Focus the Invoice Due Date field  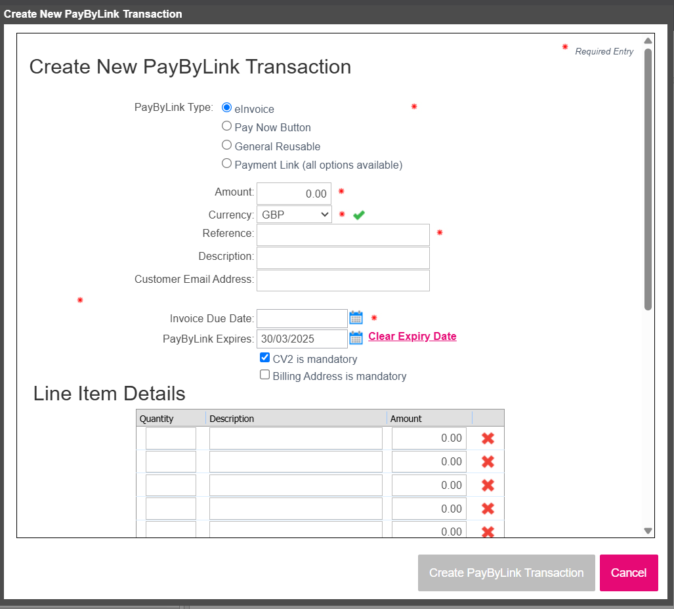pyautogui.click(x=302, y=318)
